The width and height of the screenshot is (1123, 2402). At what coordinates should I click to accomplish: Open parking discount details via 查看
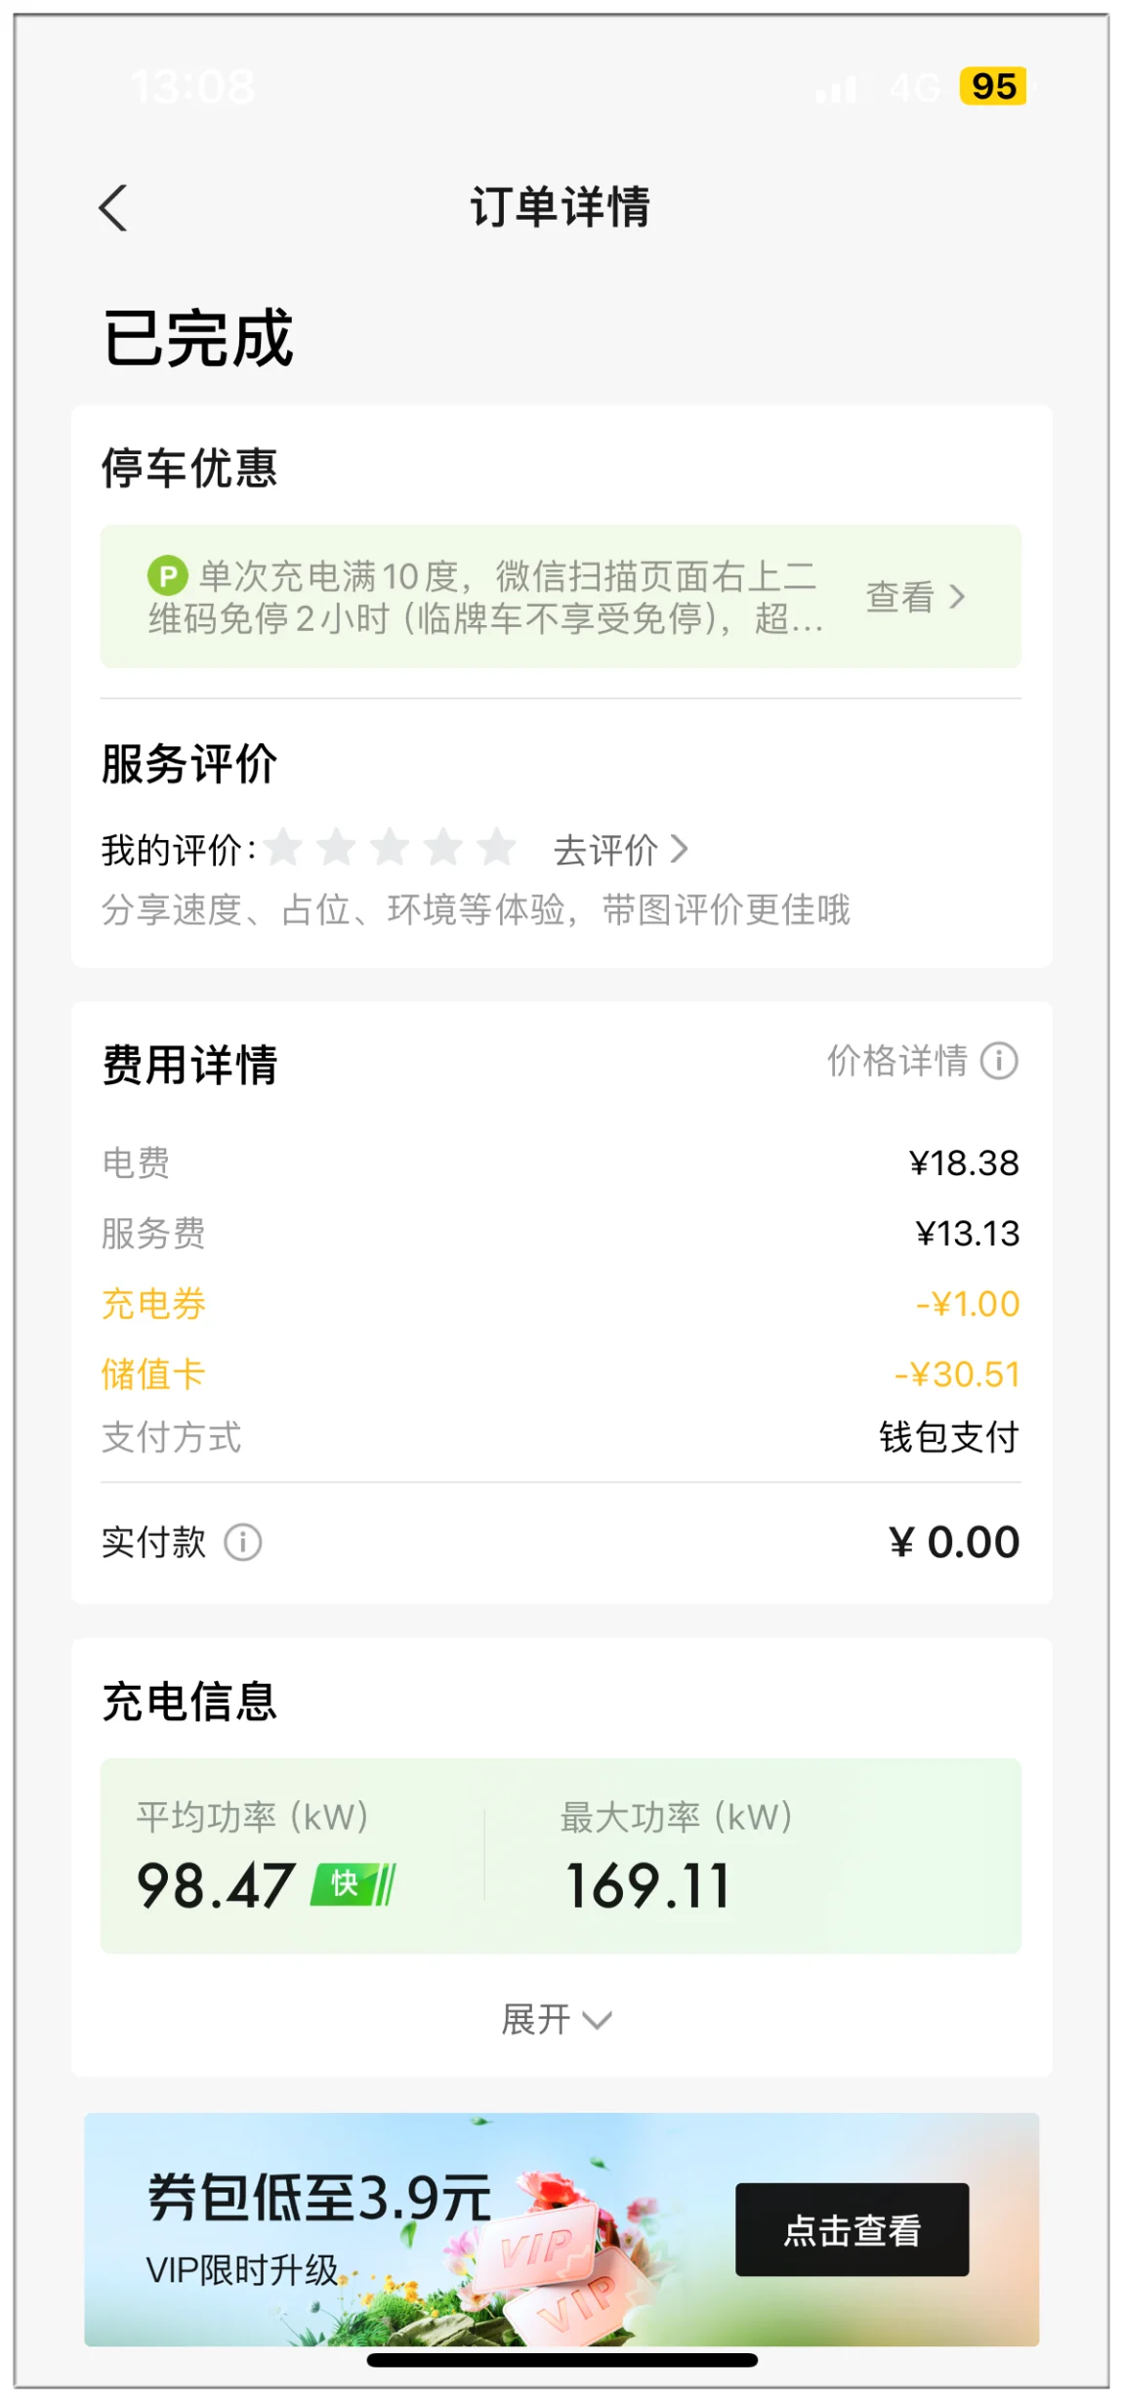point(916,597)
